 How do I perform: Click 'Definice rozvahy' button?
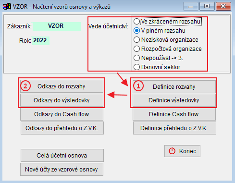tap(174, 86)
